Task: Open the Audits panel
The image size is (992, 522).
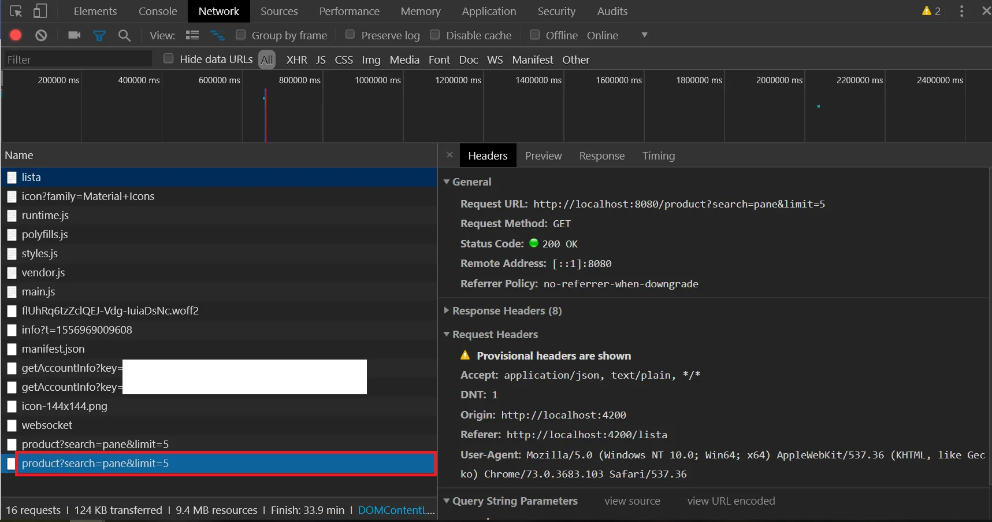Action: tap(612, 11)
